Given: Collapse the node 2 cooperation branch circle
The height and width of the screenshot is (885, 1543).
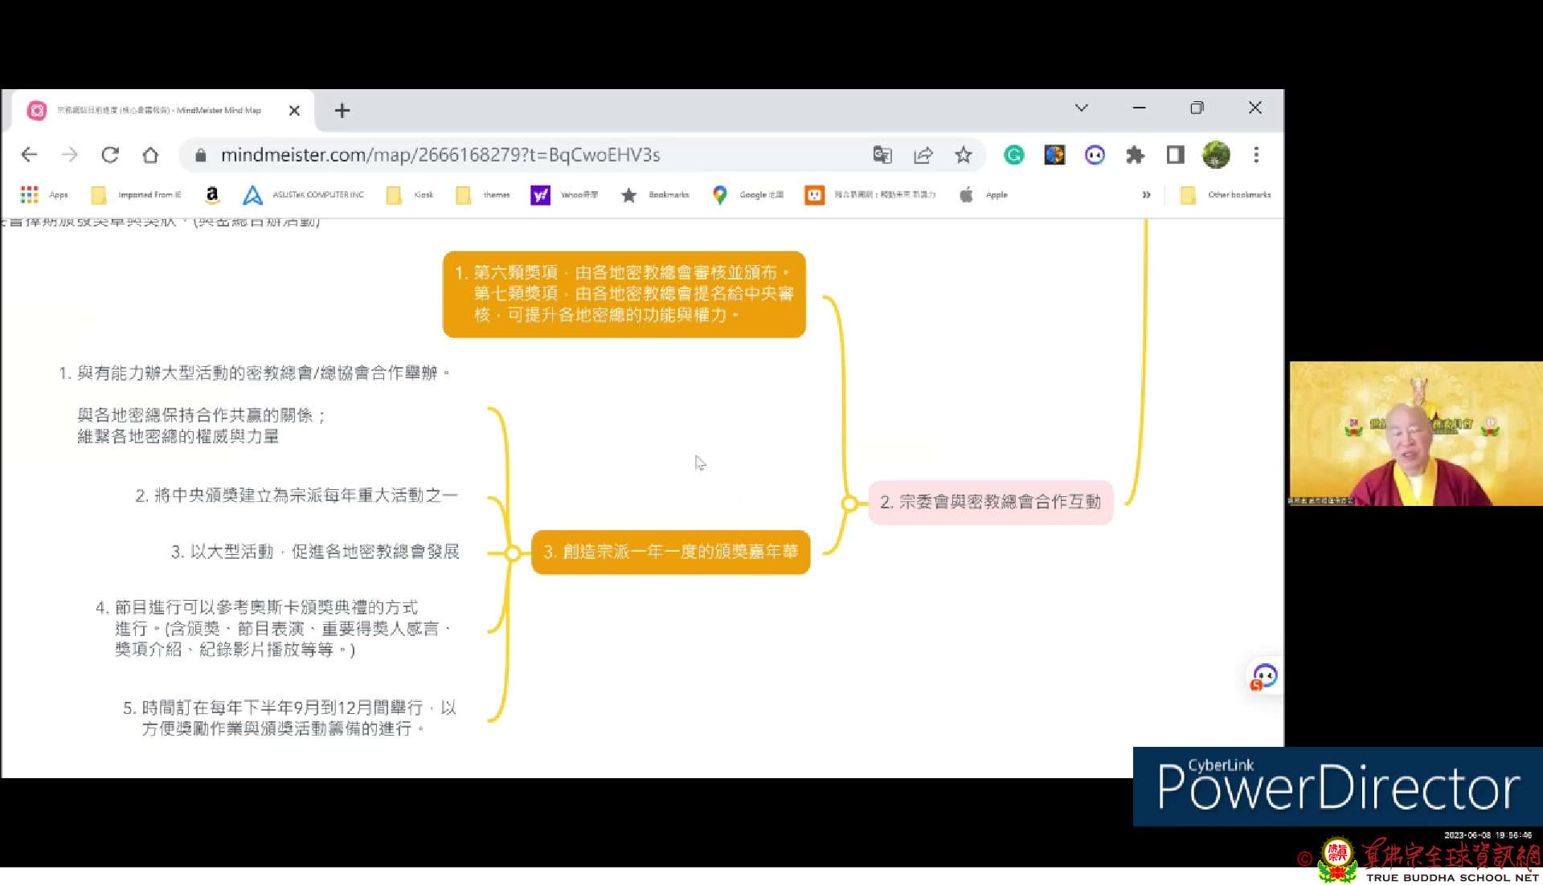Looking at the screenshot, I should (849, 504).
